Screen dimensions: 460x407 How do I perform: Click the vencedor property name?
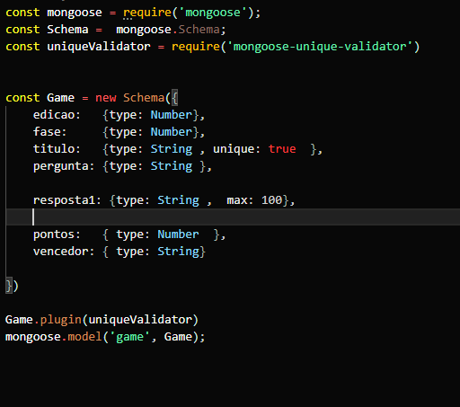64,252
